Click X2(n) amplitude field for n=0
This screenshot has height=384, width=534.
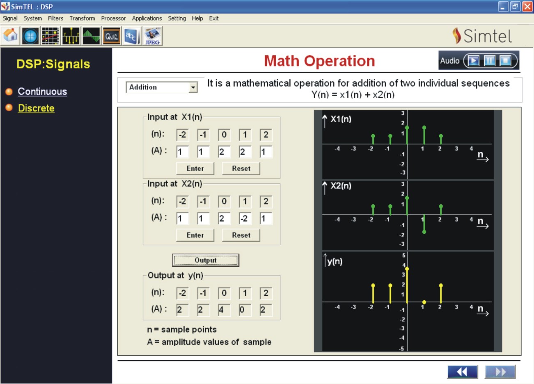coord(224,218)
